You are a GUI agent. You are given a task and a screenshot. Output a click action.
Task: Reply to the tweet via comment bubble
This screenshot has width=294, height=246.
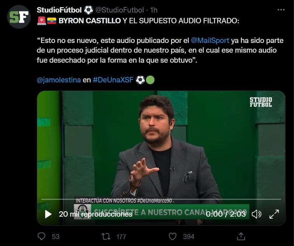(x=41, y=236)
